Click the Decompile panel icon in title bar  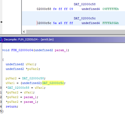[x=1, y=39]
